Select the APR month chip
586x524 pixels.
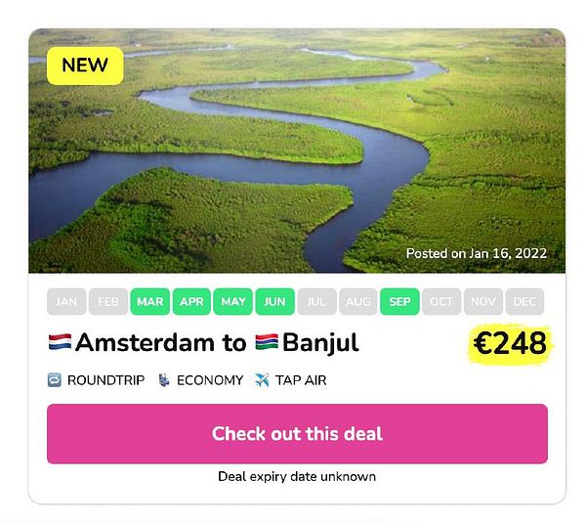pos(191,301)
